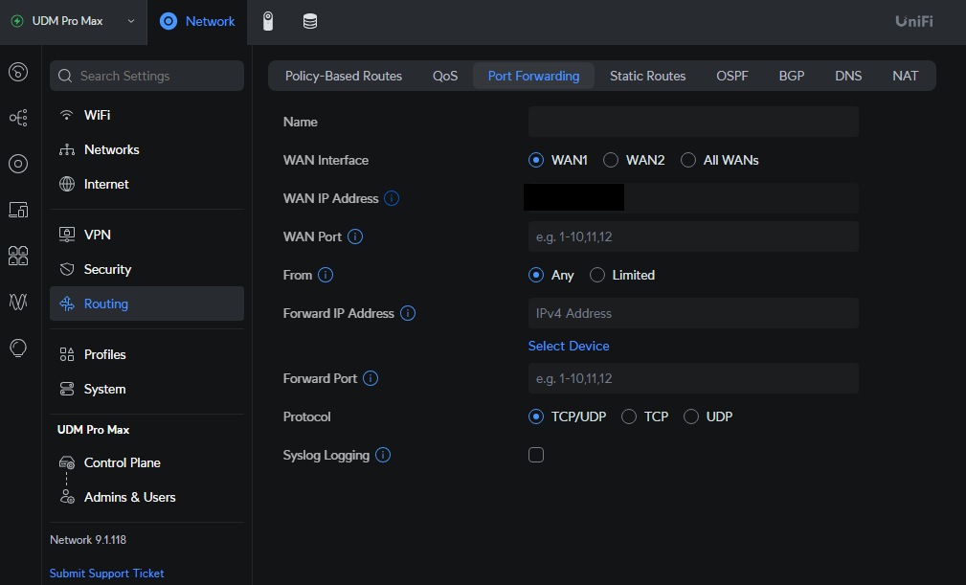Click the info icon by Forward IP Address
The height and width of the screenshot is (585, 966).
(407, 313)
